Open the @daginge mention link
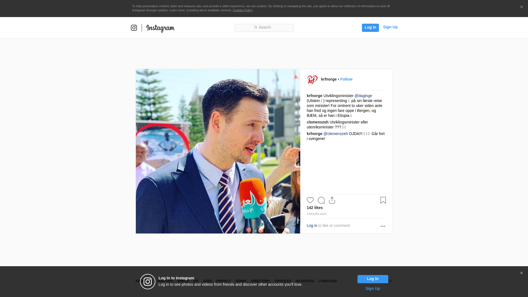528x297 pixels. pyautogui.click(x=363, y=96)
